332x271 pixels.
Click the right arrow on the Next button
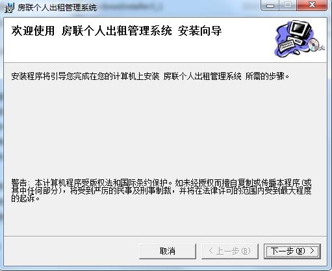point(312,251)
